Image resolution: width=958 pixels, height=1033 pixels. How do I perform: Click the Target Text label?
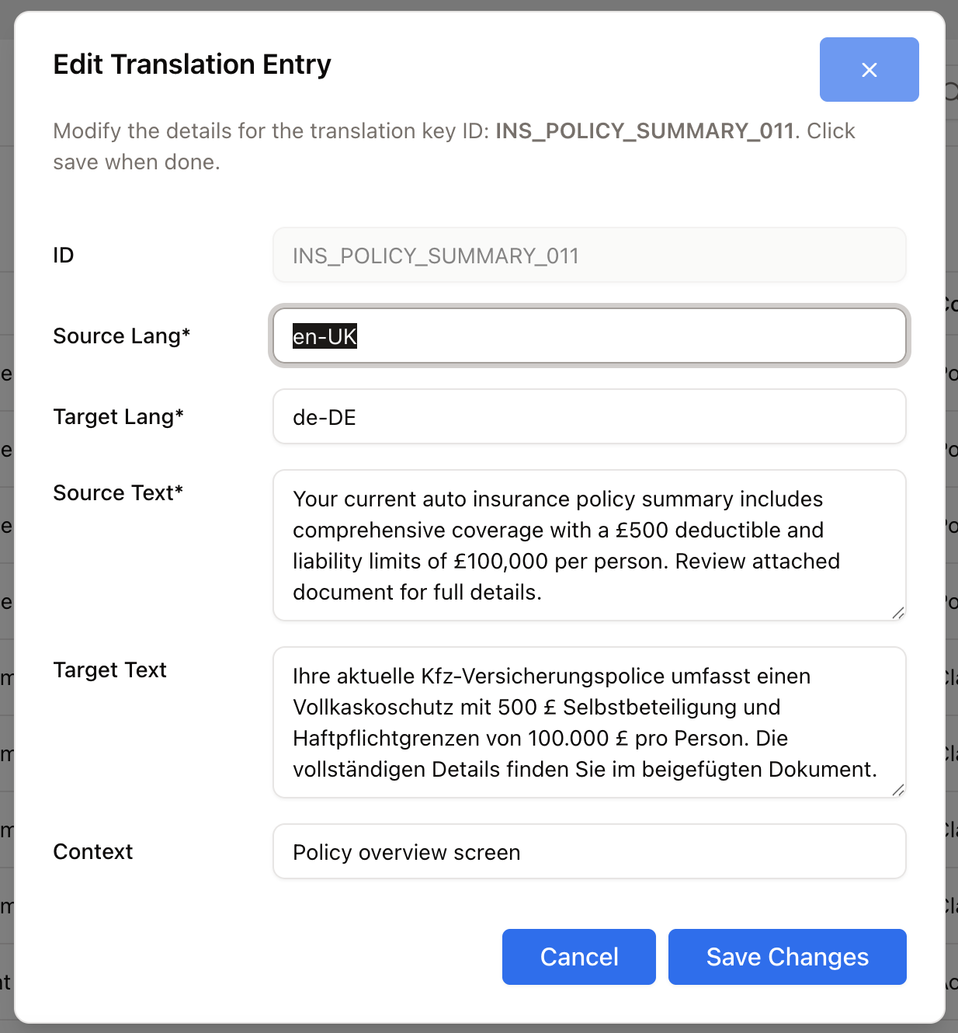pos(109,670)
